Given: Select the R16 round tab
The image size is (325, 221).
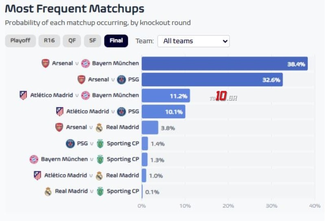Looking at the screenshot, I should 49,41.
